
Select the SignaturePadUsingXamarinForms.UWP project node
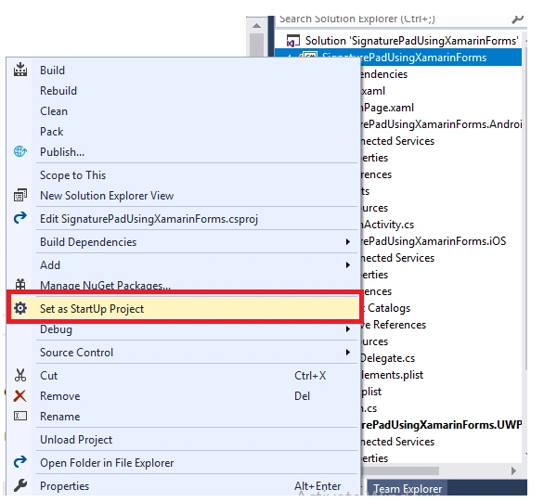pyautogui.click(x=441, y=425)
